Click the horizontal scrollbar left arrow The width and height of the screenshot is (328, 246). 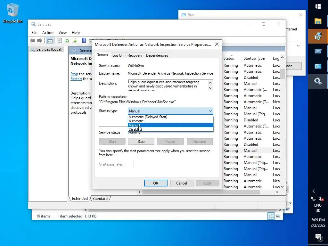pyautogui.click(x=140, y=192)
